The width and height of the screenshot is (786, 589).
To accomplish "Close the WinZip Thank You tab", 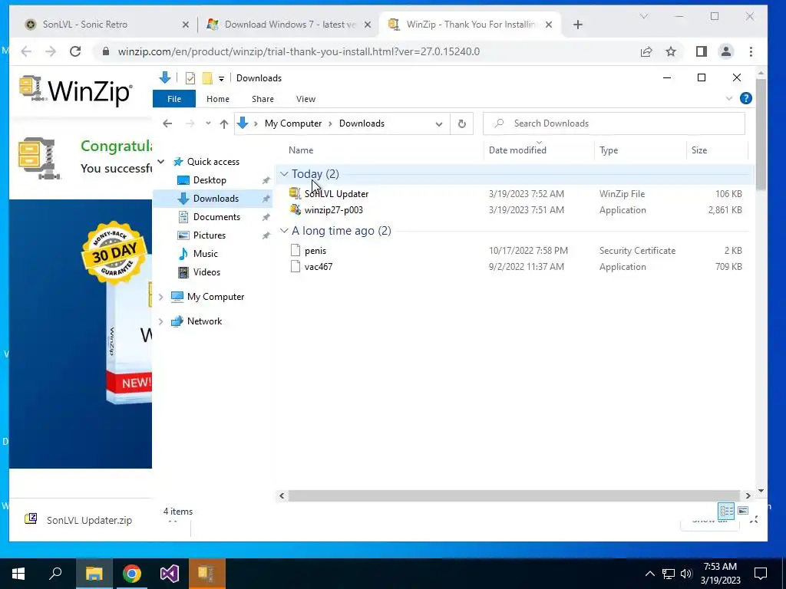I will pos(548,25).
